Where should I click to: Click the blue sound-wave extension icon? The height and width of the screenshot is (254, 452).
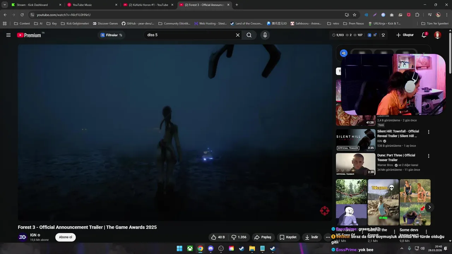point(366,15)
